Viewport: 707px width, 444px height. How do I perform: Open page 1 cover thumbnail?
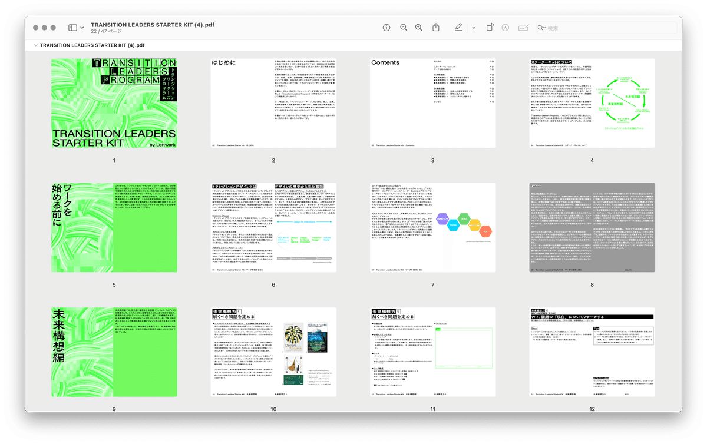tap(114, 103)
